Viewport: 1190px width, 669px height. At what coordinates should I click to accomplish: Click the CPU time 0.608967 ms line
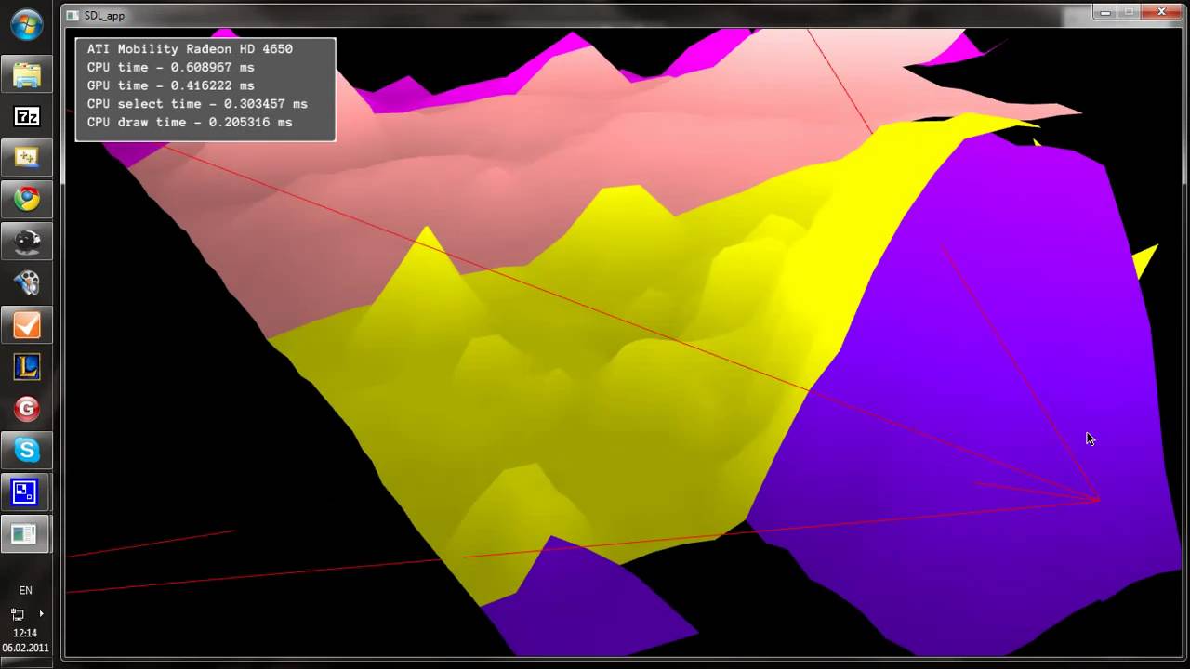(170, 68)
